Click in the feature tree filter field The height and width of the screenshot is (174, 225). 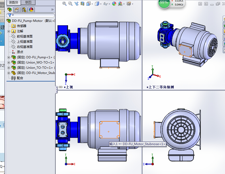point(31,15)
